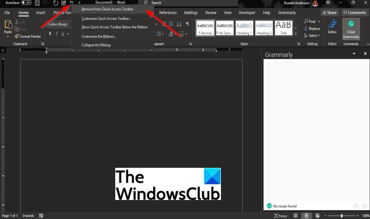The width and height of the screenshot is (370, 219).
Task: Open the Styles pane dialog launcher
Action: (299, 44)
